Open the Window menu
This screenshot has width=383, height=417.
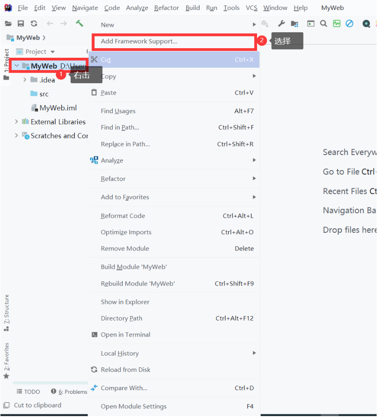coord(275,8)
